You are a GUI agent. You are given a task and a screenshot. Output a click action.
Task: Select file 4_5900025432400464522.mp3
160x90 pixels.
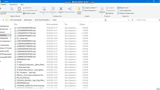[x=26, y=43]
